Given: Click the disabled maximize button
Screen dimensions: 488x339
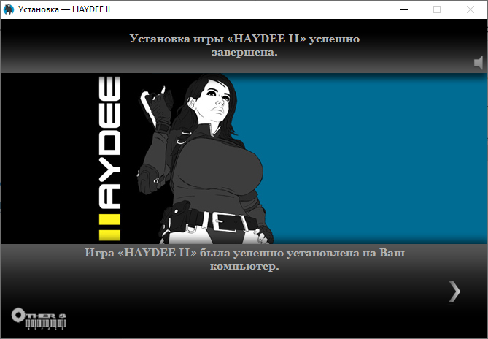Looking at the screenshot, I should coord(437,9).
